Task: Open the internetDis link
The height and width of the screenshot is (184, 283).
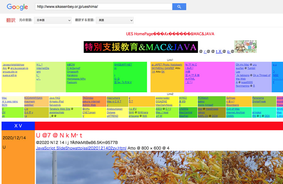Action: click(43, 68)
